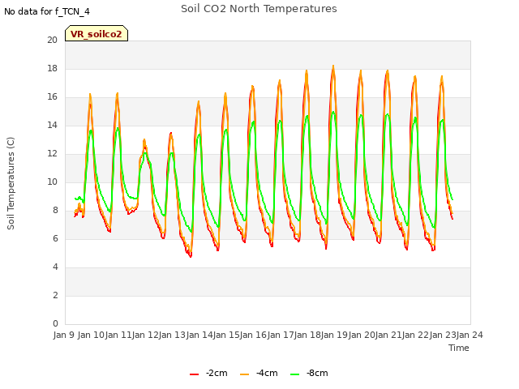Viewport: 519px width, 389px height.
Task: Click the y-axis value 6
Action: tap(55, 238)
